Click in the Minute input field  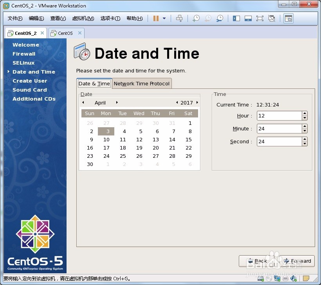click(x=279, y=128)
